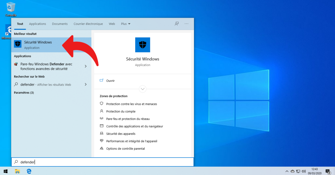Click the parental controls family icon

click(x=102, y=148)
